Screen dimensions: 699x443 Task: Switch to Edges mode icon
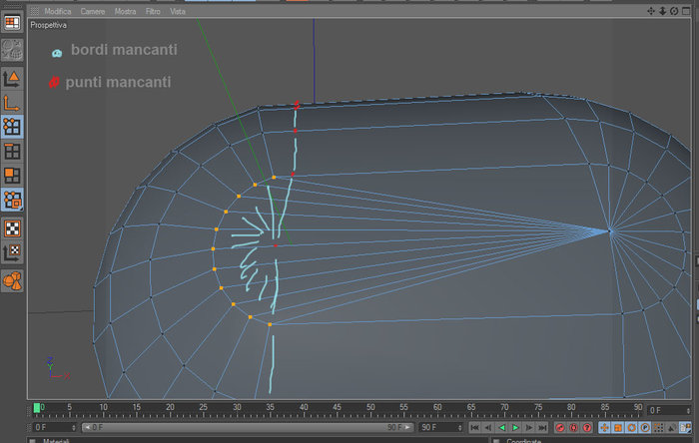[x=12, y=152]
